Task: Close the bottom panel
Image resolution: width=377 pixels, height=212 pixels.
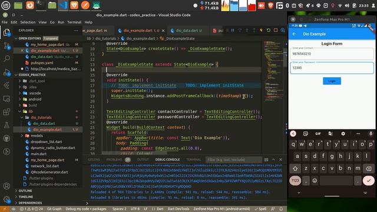Action: (280, 160)
